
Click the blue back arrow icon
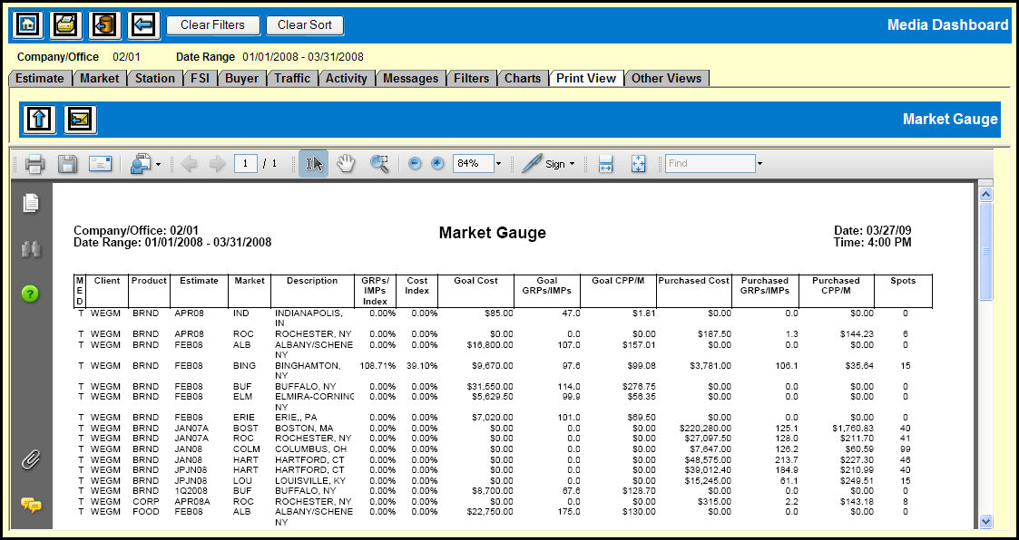coord(143,24)
